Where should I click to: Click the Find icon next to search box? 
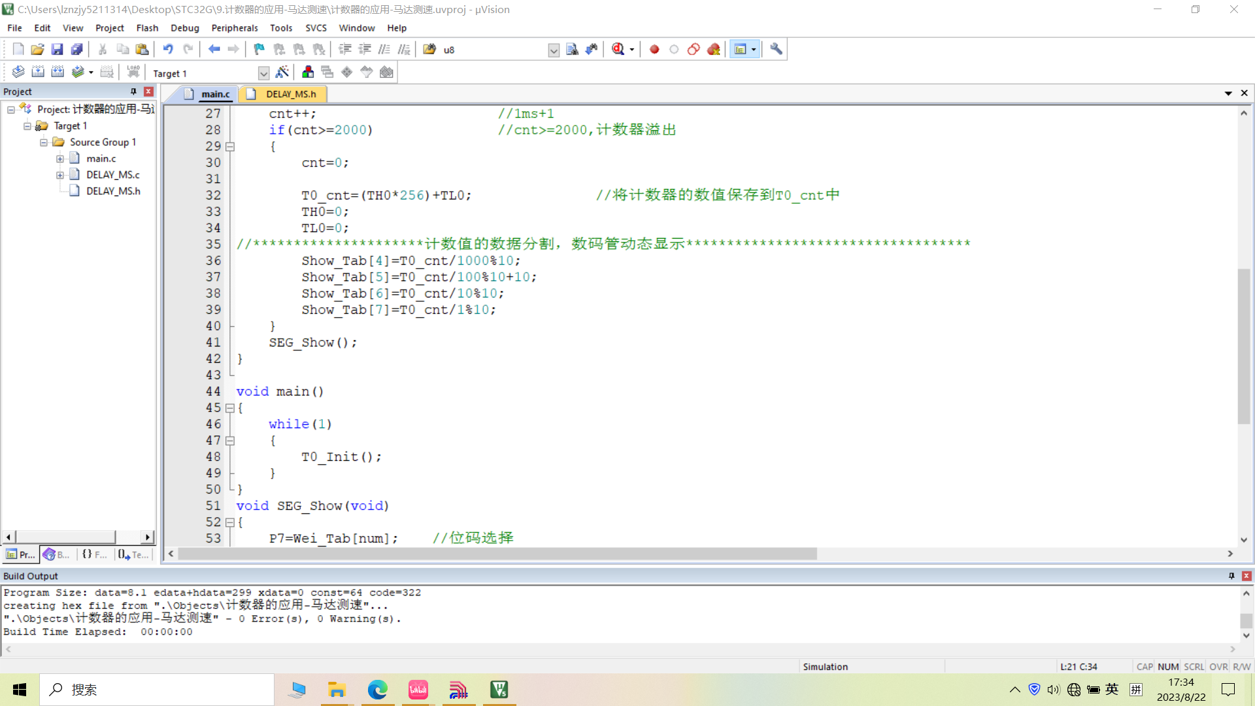[x=572, y=49]
